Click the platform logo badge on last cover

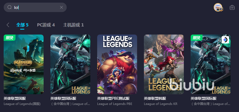[225, 40]
